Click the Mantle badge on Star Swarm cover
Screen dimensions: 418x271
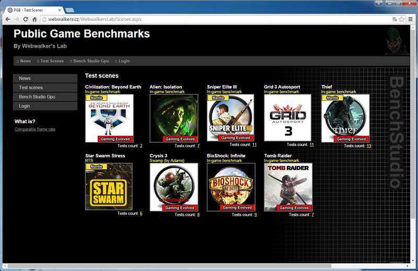pos(96,167)
